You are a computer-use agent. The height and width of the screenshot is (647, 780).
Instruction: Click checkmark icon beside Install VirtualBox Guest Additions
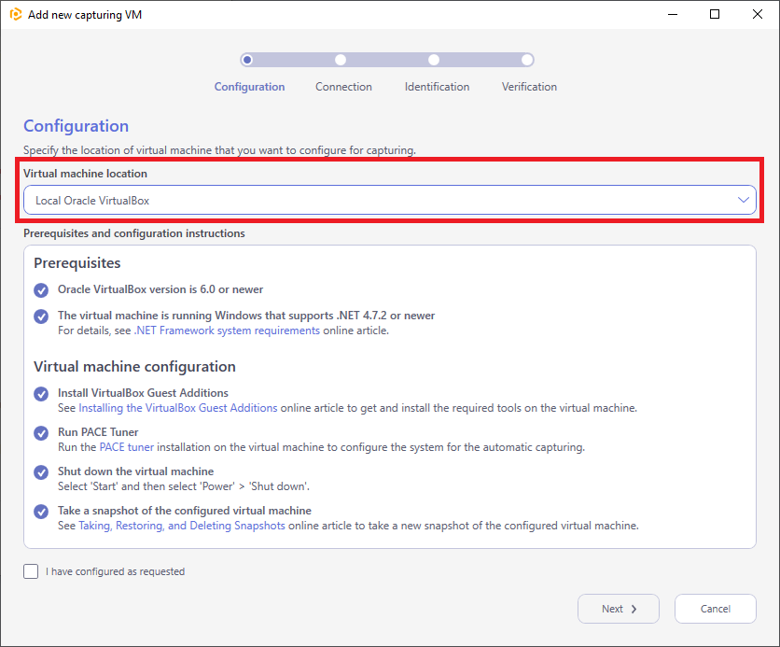tap(41, 394)
